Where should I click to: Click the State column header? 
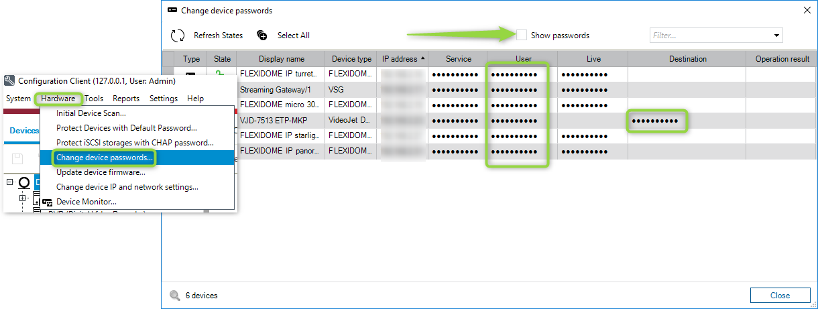(x=222, y=59)
